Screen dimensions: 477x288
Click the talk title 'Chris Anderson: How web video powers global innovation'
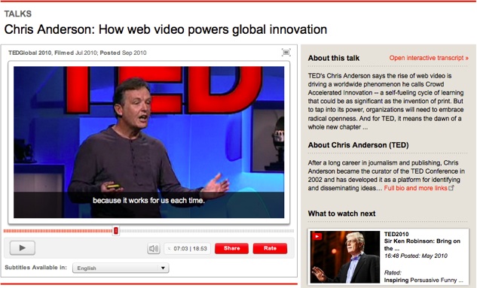166,29
